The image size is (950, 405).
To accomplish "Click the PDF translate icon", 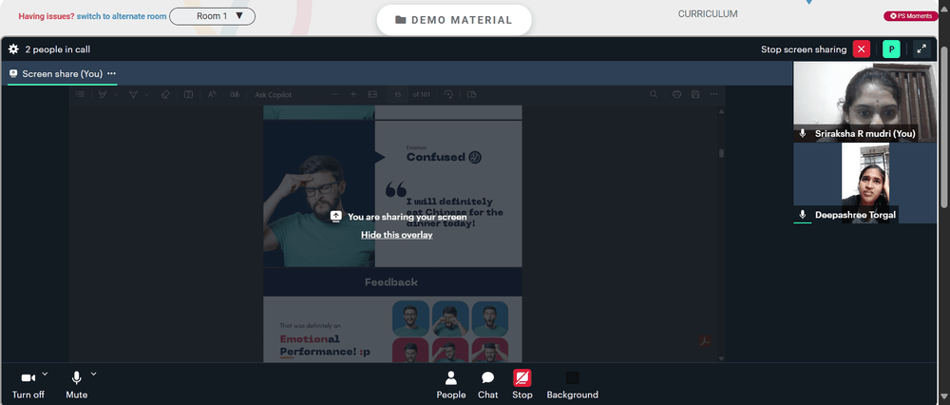I will point(235,94).
